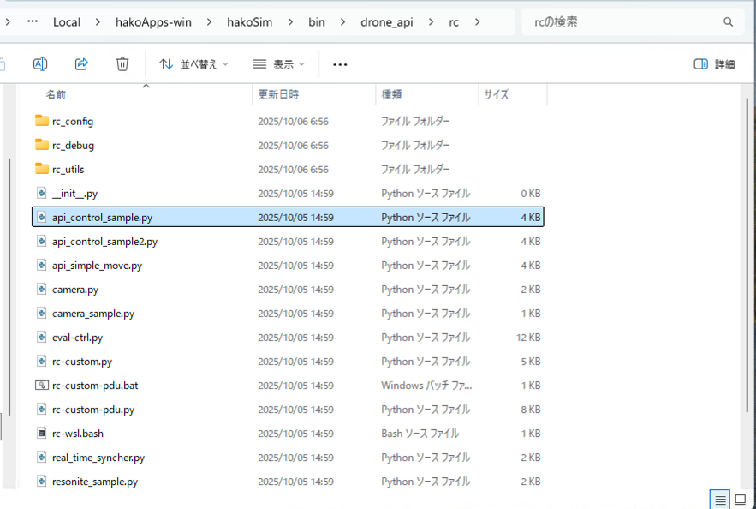This screenshot has width=756, height=509.
Task: Click the Delete trash can icon
Action: pyautogui.click(x=122, y=64)
